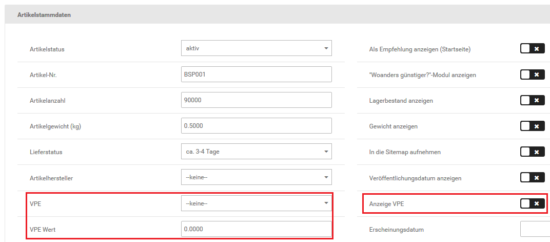This screenshot has width=550, height=242.
Task: Open the VPE unit dropdown
Action: 256,203
